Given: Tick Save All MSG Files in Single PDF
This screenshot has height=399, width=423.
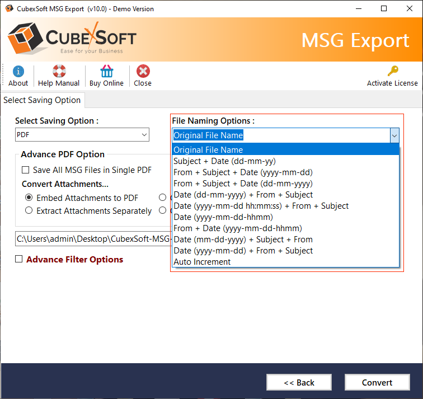Looking at the screenshot, I should pos(25,170).
